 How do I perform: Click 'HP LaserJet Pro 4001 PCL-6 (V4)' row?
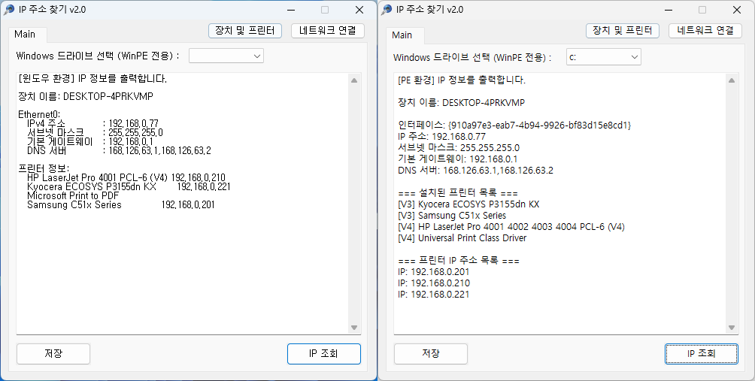tap(126, 177)
